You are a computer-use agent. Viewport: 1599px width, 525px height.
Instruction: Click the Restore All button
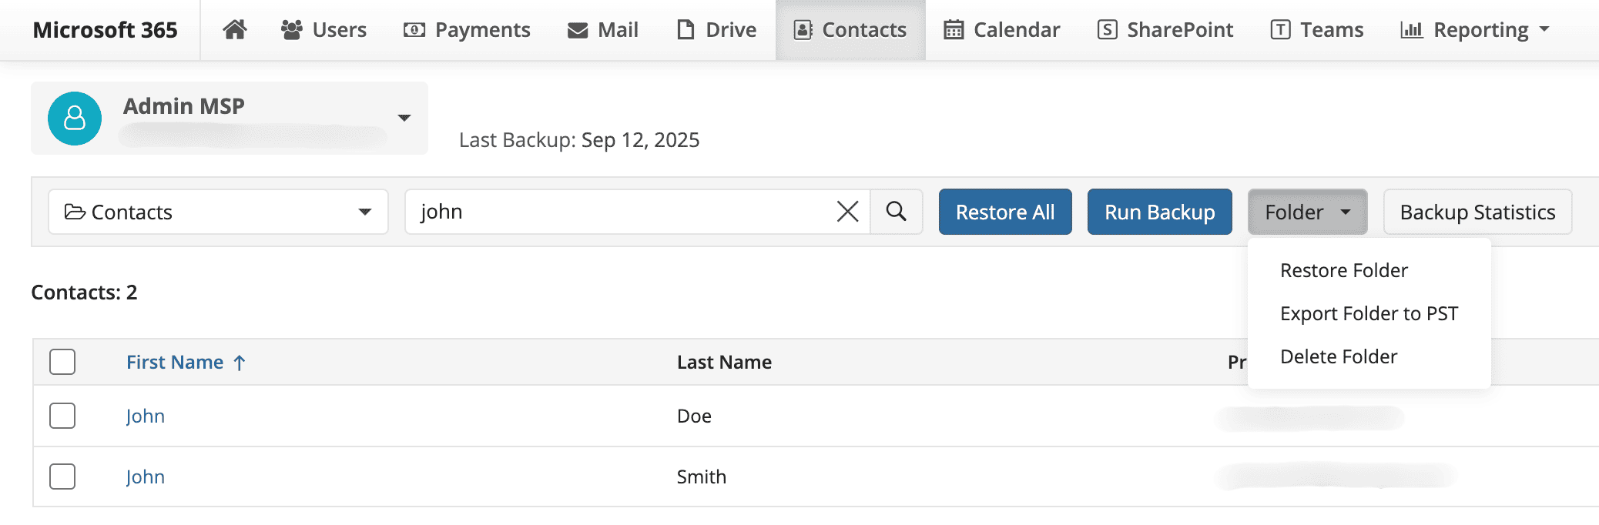1005,212
